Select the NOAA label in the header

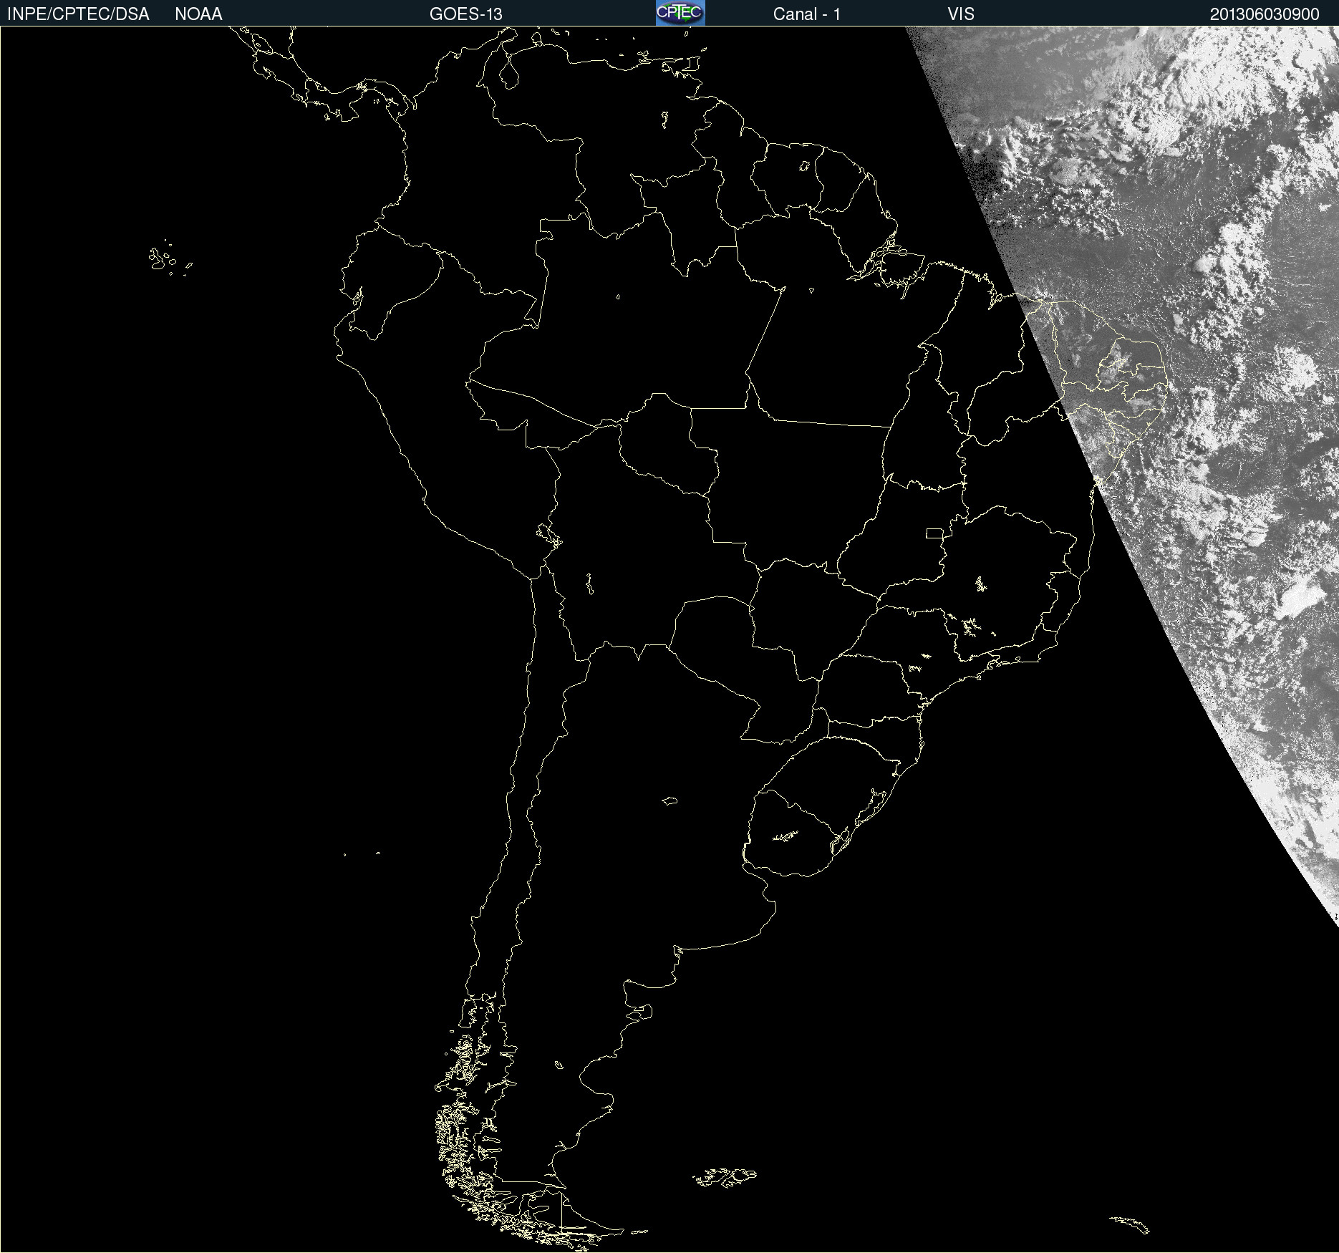coord(198,14)
